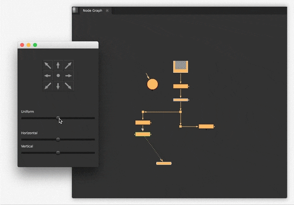
Task: Select the bottom-most node in the graph
Action: (164, 163)
